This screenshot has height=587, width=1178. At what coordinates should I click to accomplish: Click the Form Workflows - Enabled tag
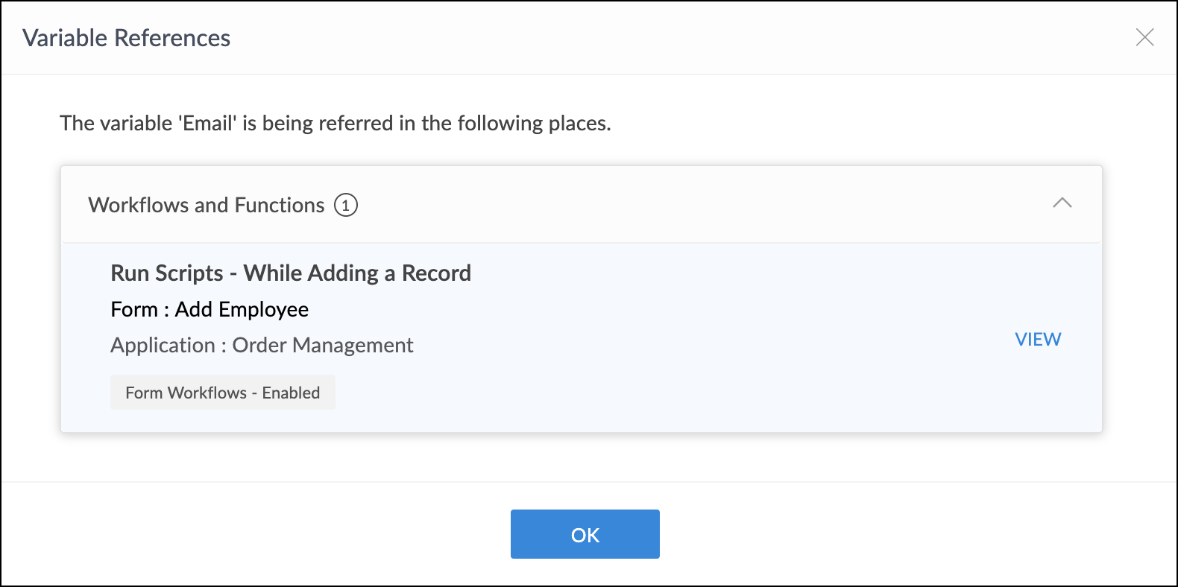point(222,393)
